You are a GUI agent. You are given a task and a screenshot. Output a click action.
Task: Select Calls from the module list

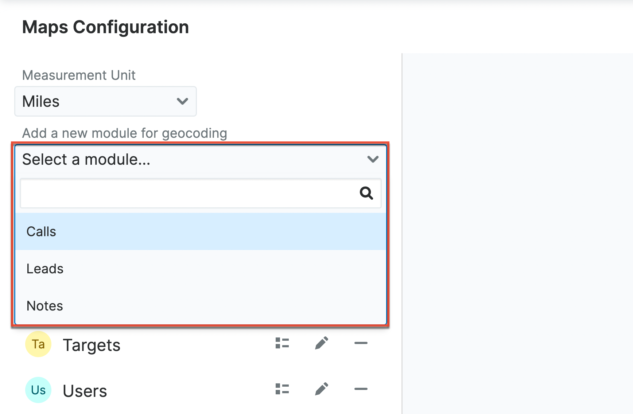(42, 231)
